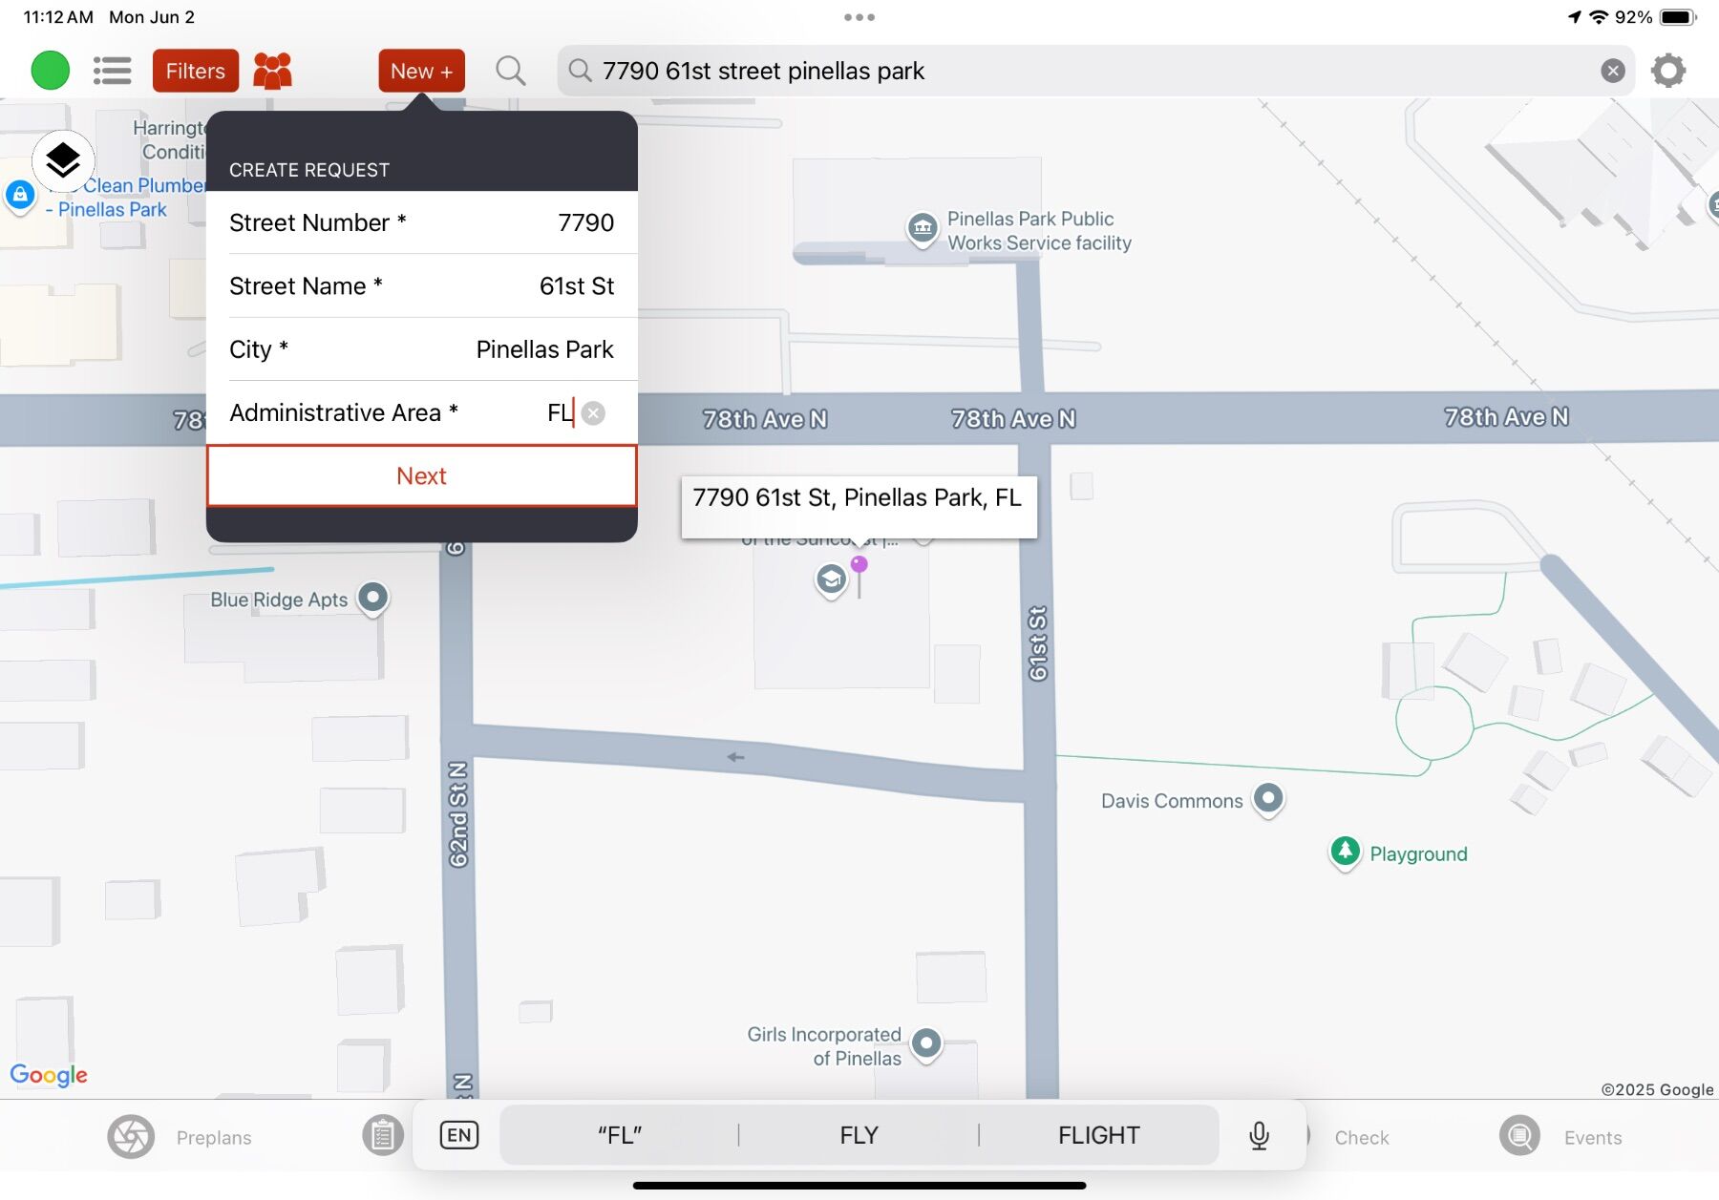Tap the Google logo on map

click(x=49, y=1076)
